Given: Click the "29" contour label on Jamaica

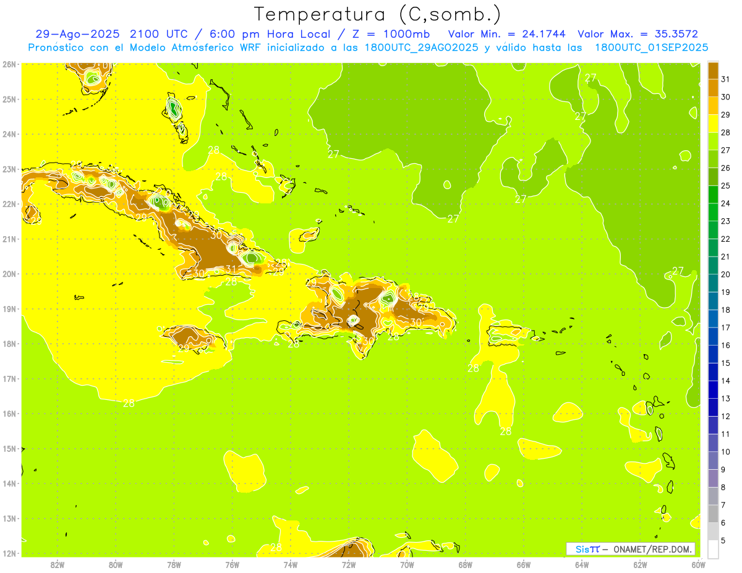Looking at the screenshot, I should tap(184, 348).
